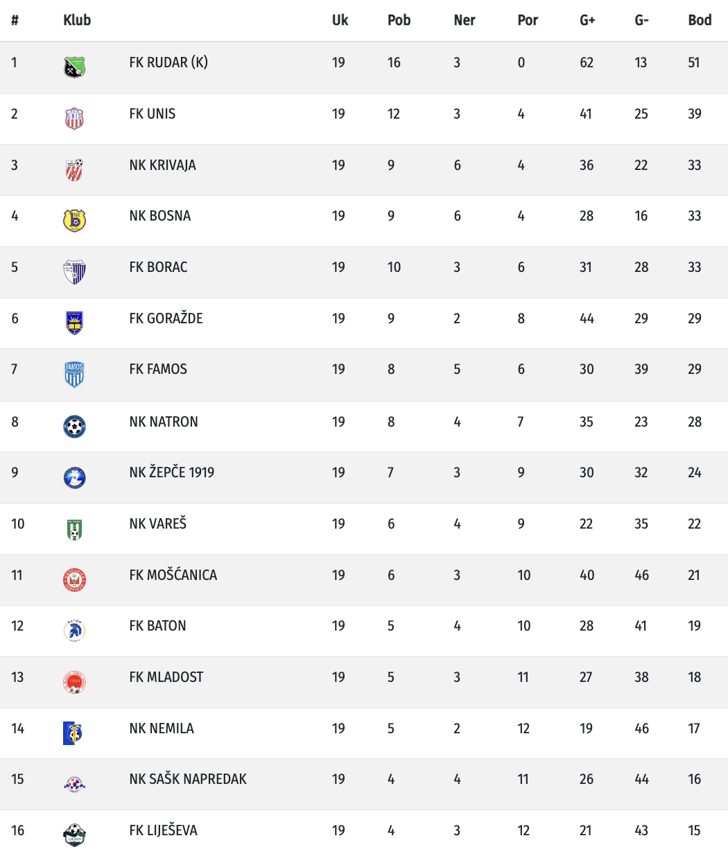Click the Pob column header
Screen dimensions: 728x863
(399, 20)
